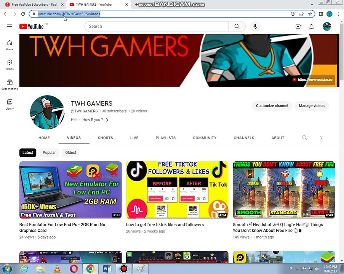Select the Popular filter chip
This screenshot has height=274, width=344.
[x=49, y=153]
